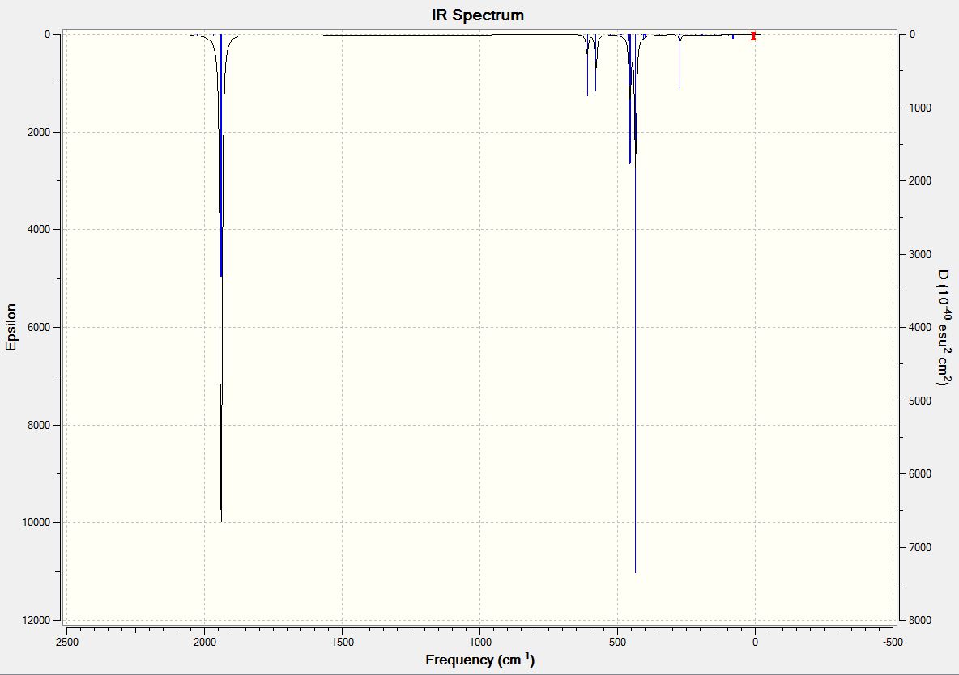Select the blue peak line near 275 cm-1
This screenshot has width=959, height=675.
coord(680,62)
